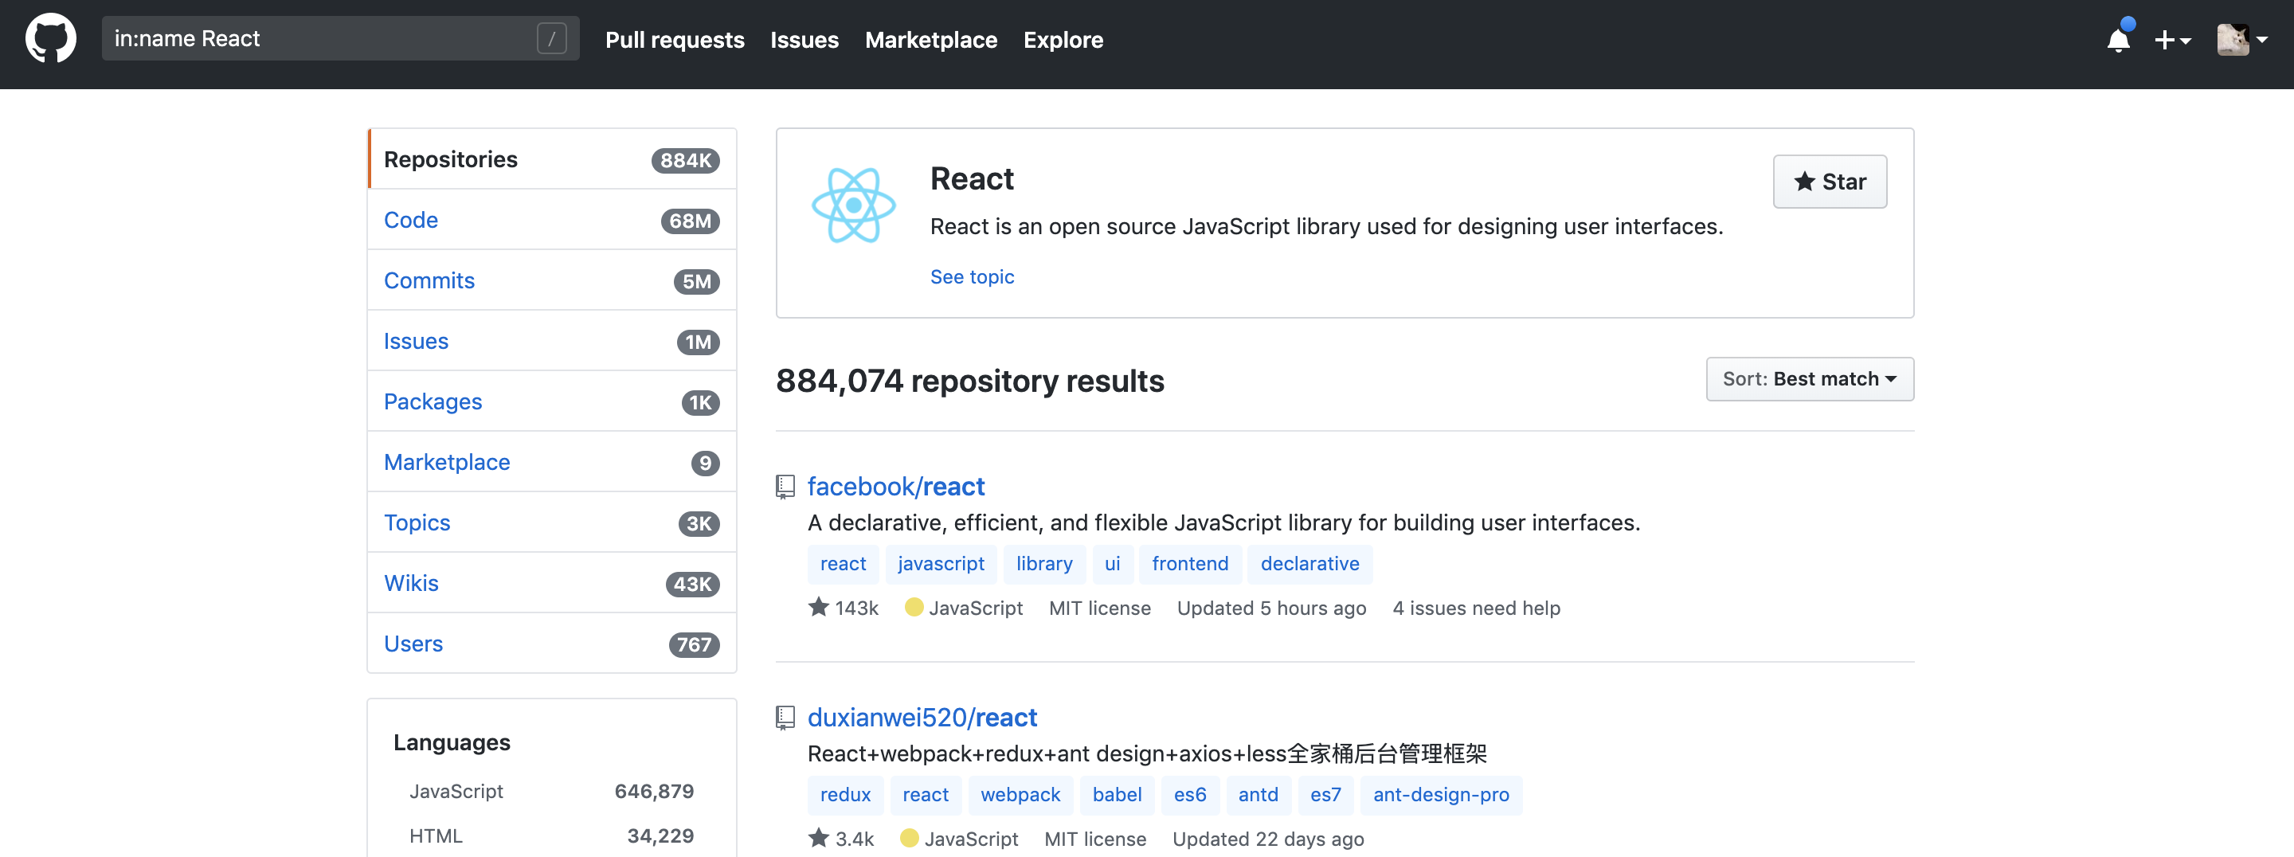Select the Wikis results filter
This screenshot has width=2294, height=857.
552,584
